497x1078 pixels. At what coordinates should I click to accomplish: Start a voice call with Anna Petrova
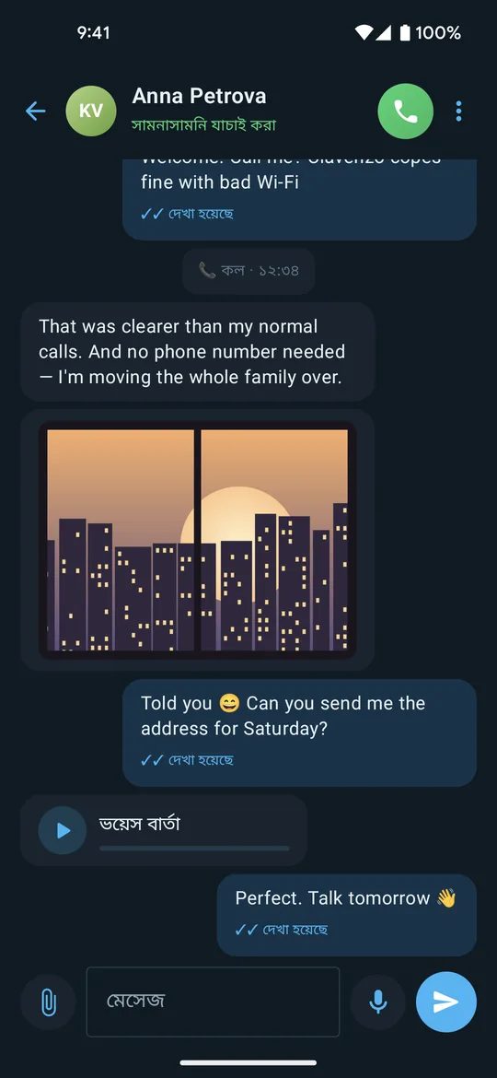[406, 111]
